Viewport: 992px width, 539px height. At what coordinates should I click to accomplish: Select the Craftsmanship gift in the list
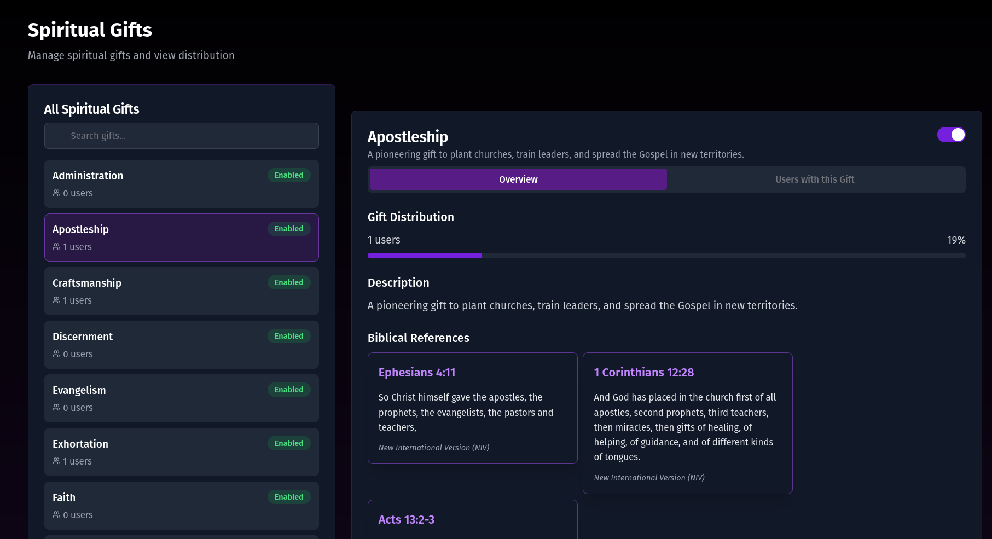(182, 291)
